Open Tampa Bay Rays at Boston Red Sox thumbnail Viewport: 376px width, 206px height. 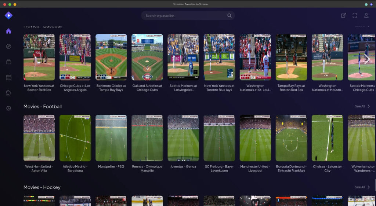coord(291,57)
